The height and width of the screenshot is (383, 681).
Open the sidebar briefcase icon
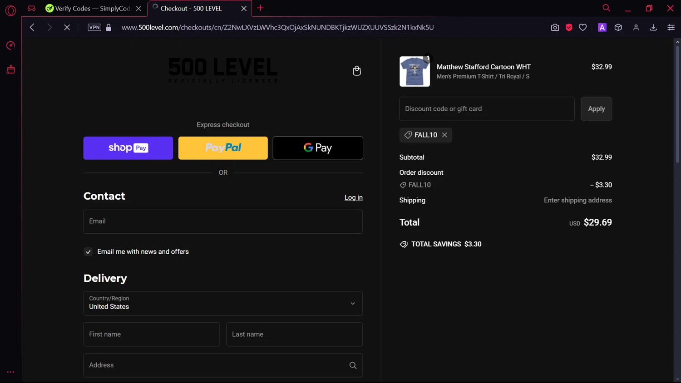click(10, 69)
